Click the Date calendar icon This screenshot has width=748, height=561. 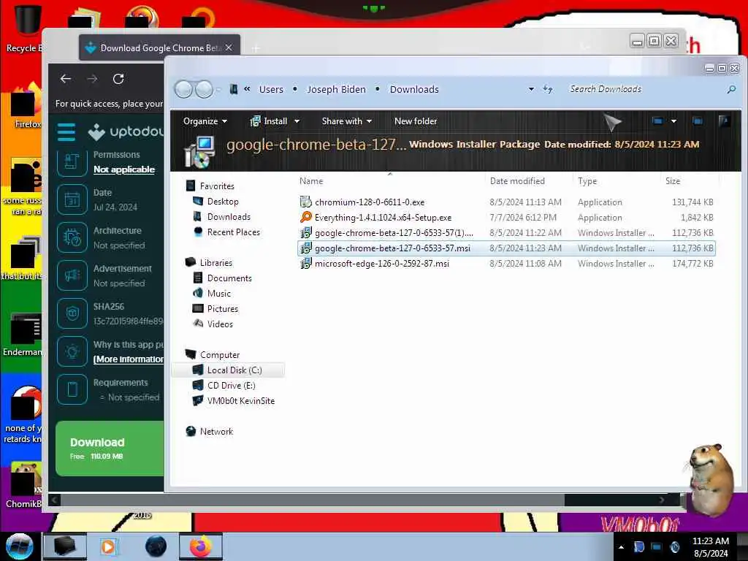pos(72,199)
